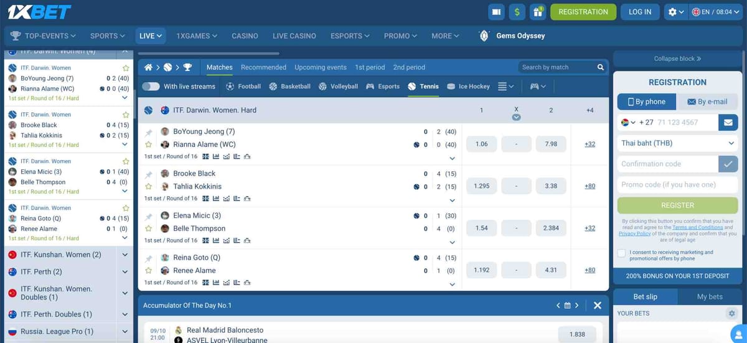
Task: Click the envelope button beside phone number
Action: pos(728,123)
